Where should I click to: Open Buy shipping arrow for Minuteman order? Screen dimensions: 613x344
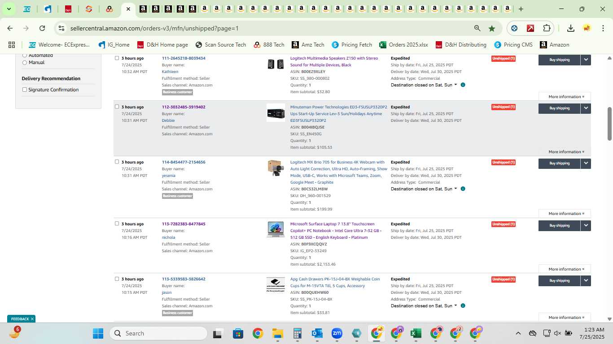[x=586, y=108]
